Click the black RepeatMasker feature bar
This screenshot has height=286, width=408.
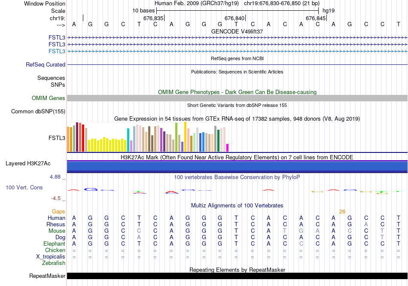click(x=237, y=276)
